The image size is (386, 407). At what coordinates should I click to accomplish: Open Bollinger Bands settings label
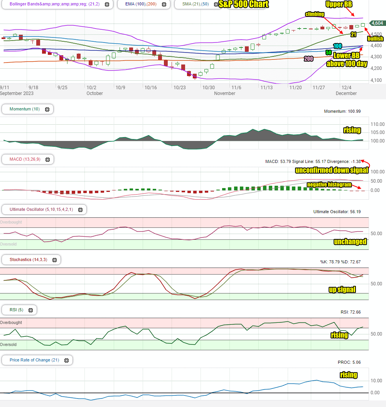coord(54,4)
